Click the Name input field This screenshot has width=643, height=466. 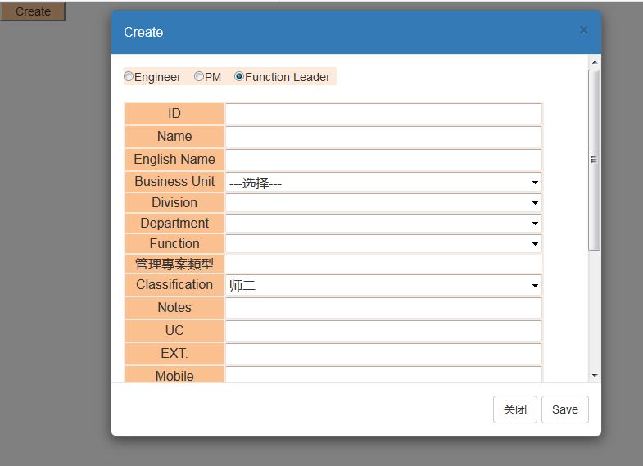click(x=383, y=137)
